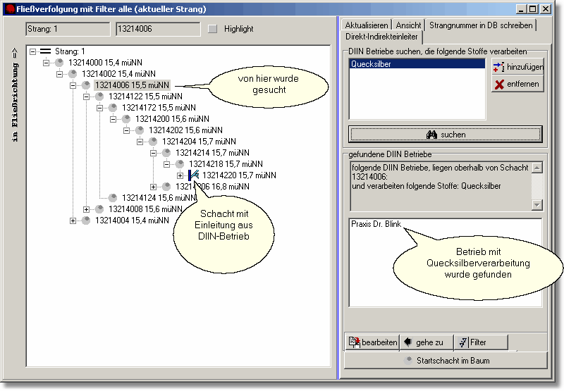Collapse the Strang: 1 root node
The image size is (564, 391).
[33, 51]
